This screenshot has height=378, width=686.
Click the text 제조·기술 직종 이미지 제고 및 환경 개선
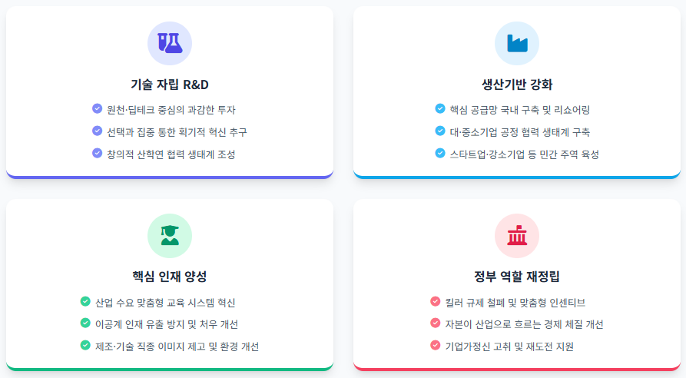pyautogui.click(x=177, y=346)
